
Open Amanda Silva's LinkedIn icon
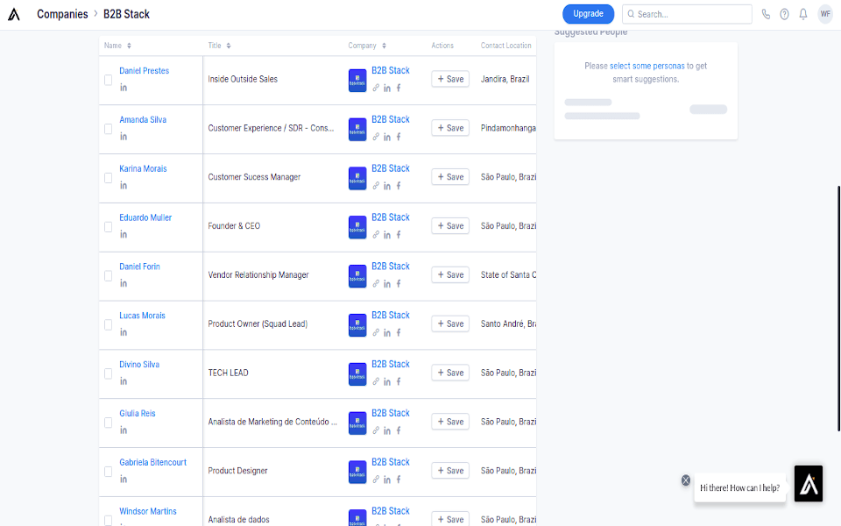tap(124, 137)
